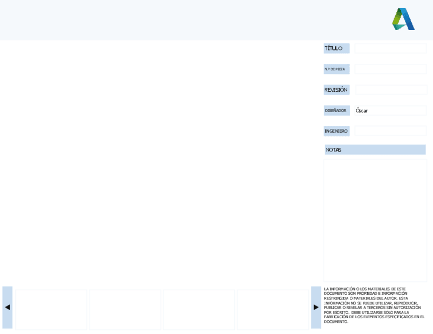Click the Autodesk logo icon
The height and width of the screenshot is (334, 433).
[403, 19]
